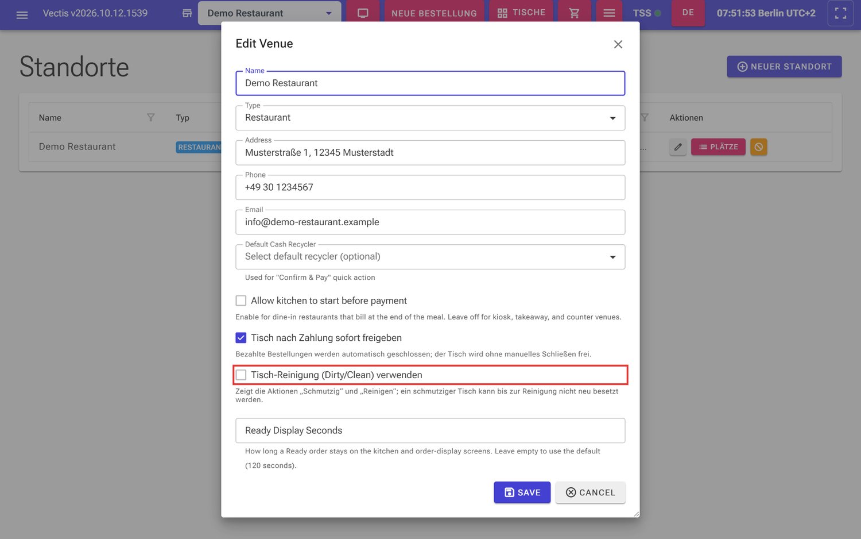
Task: Open the order list lines icon
Action: point(609,13)
